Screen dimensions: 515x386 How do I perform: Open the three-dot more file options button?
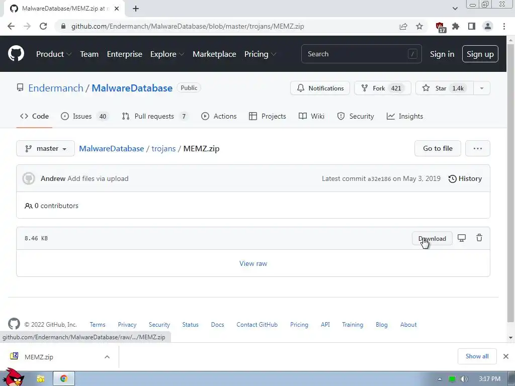[478, 149]
